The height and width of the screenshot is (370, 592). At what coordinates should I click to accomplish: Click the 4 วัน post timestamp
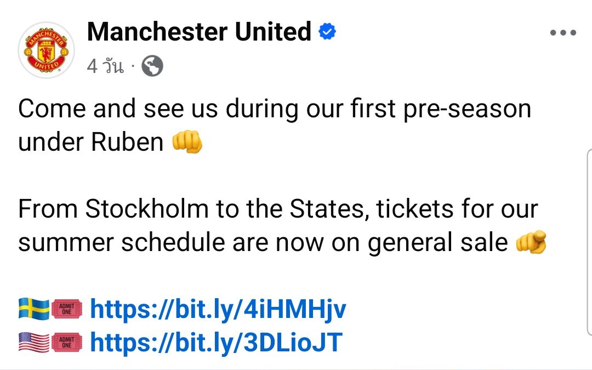(x=105, y=66)
